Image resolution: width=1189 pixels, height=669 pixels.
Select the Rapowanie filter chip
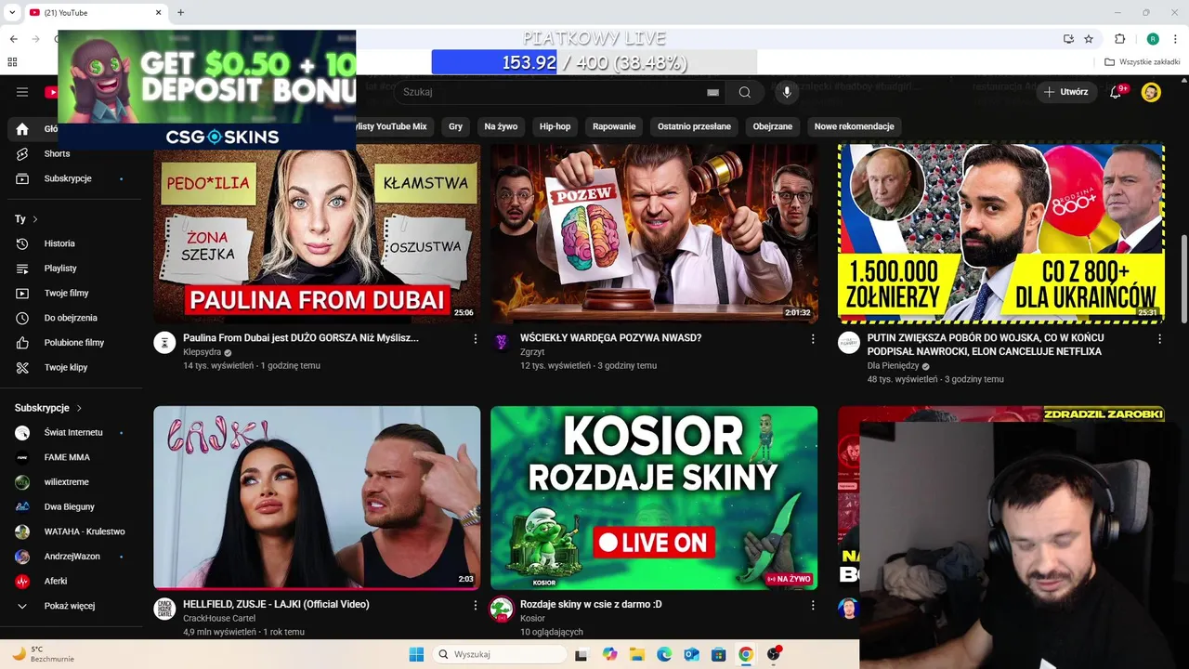click(614, 126)
